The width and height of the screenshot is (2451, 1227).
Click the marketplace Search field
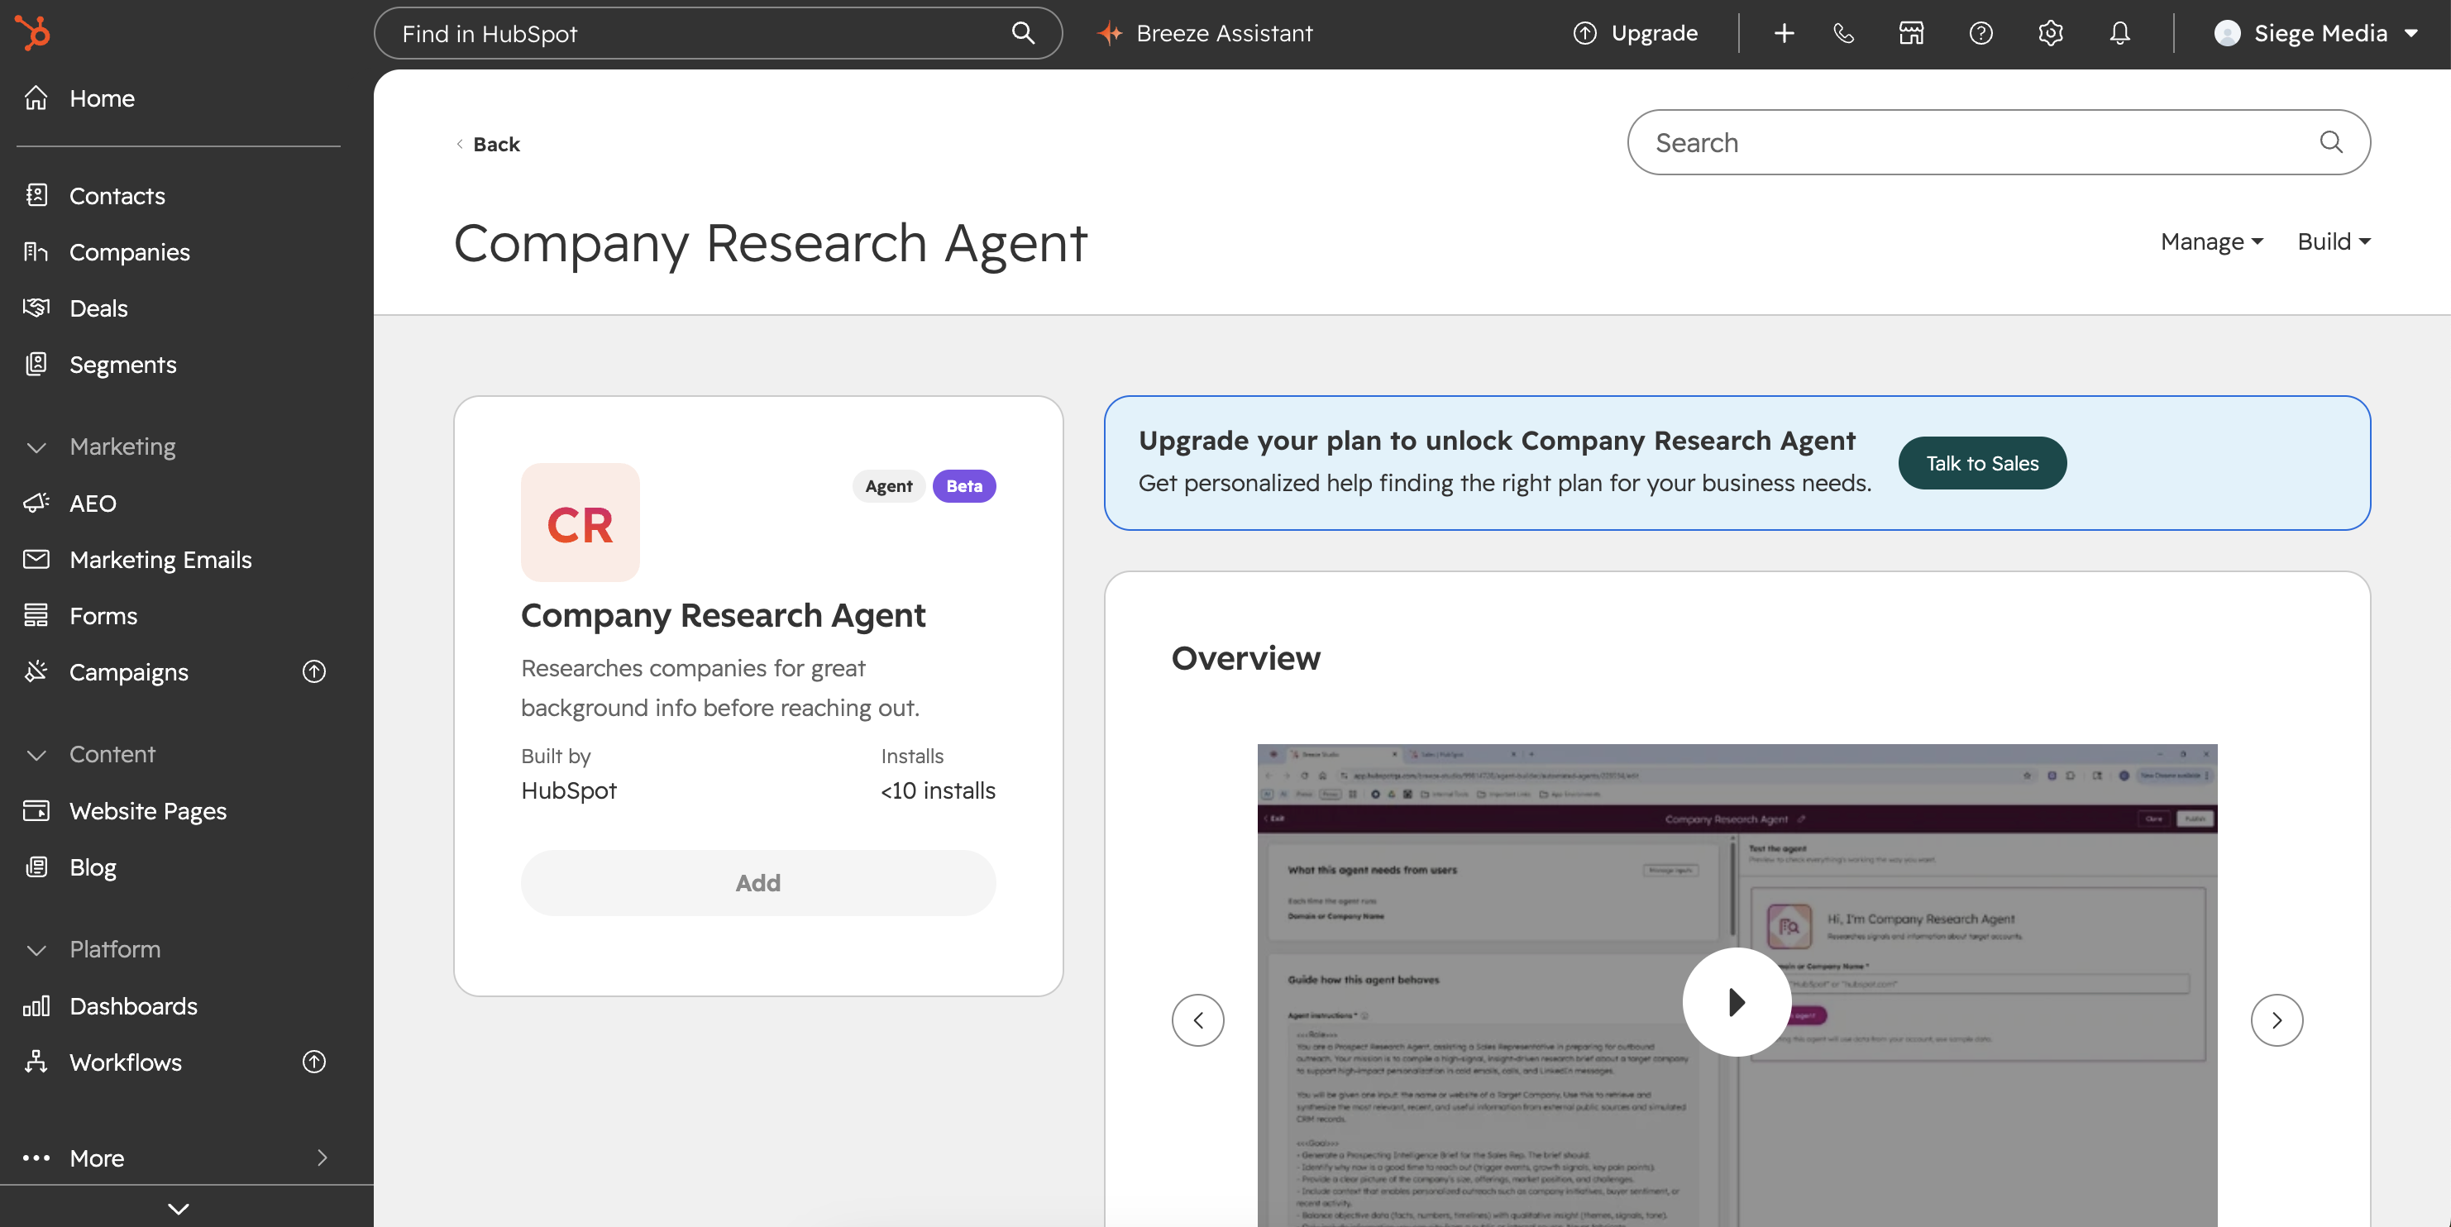(x=1998, y=141)
